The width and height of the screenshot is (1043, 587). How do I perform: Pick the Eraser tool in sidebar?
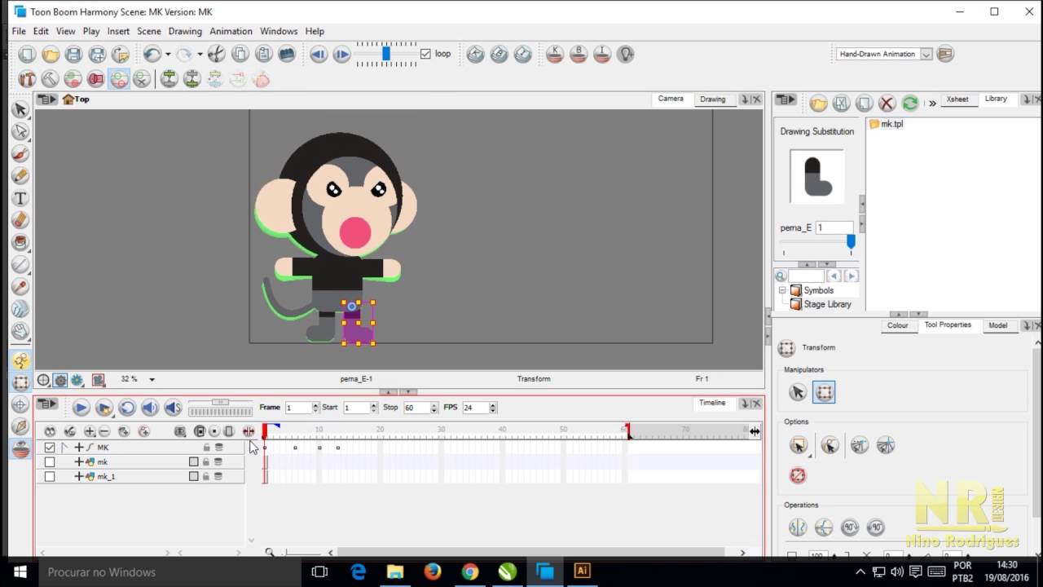[20, 221]
